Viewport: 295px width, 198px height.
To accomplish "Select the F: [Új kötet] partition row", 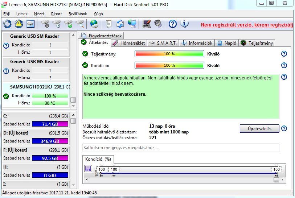I will click(36, 154).
